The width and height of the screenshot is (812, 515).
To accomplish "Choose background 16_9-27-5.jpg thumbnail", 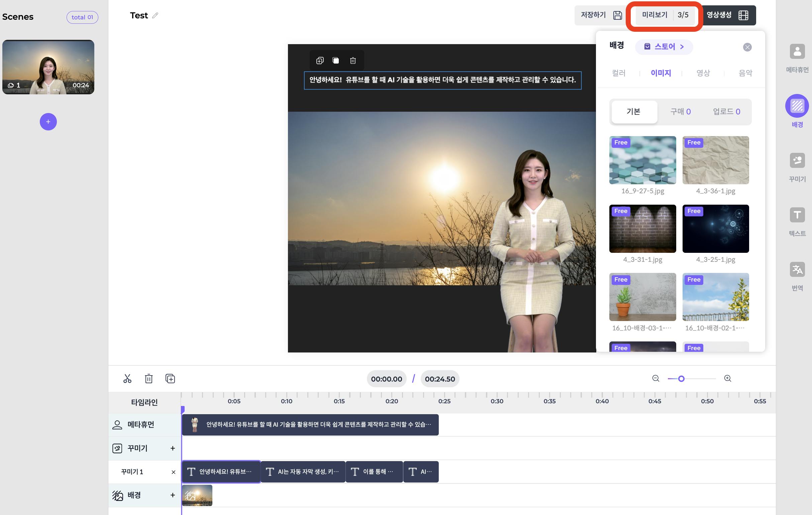I will (642, 160).
